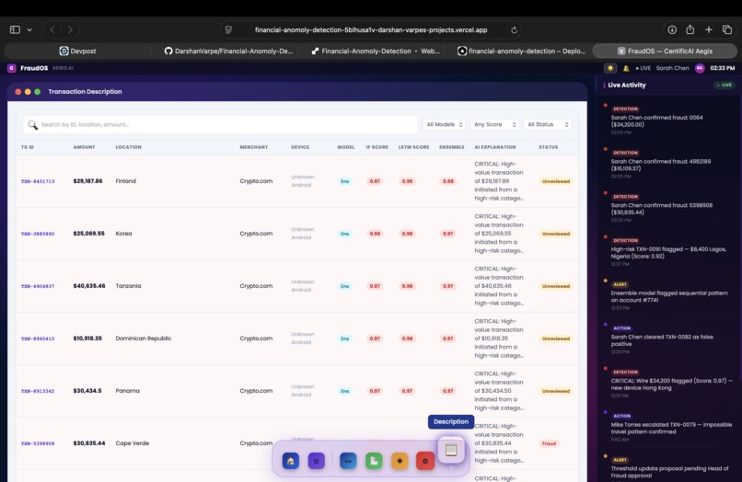Click the Panama location cell
The width and height of the screenshot is (742, 482).
[x=128, y=391]
